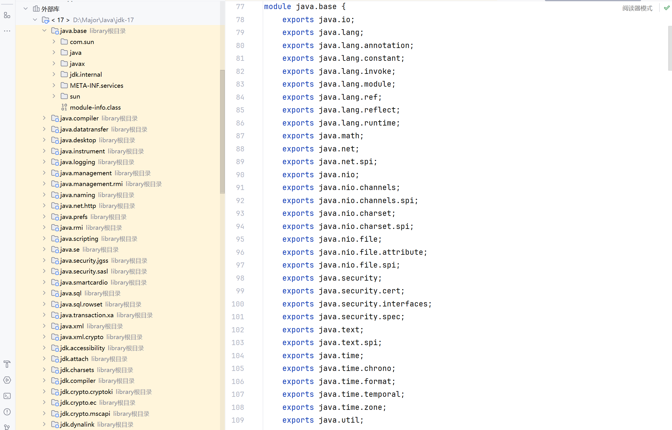Click the jdk.attach library root icon
The height and width of the screenshot is (430, 672).
point(55,359)
